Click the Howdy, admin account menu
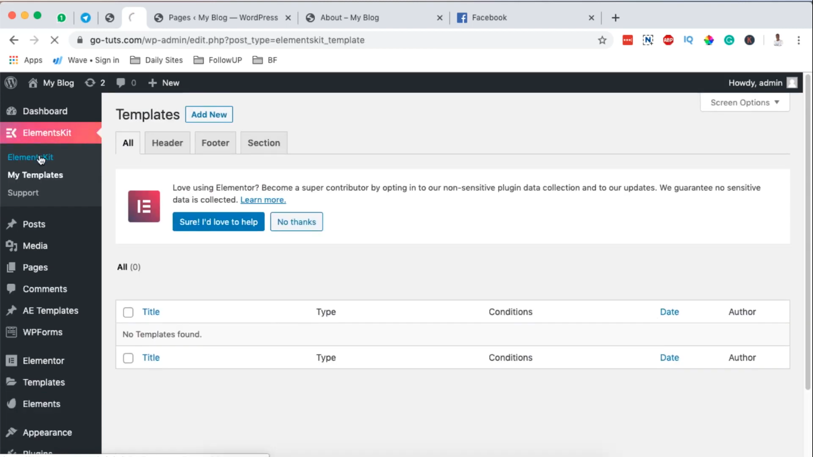The width and height of the screenshot is (813, 457). pyautogui.click(x=762, y=83)
